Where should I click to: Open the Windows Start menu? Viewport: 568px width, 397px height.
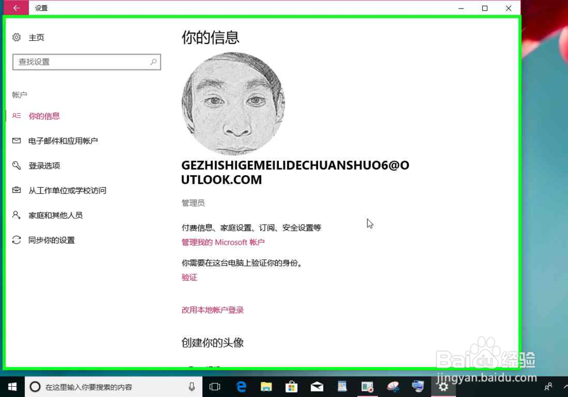pos(12,387)
